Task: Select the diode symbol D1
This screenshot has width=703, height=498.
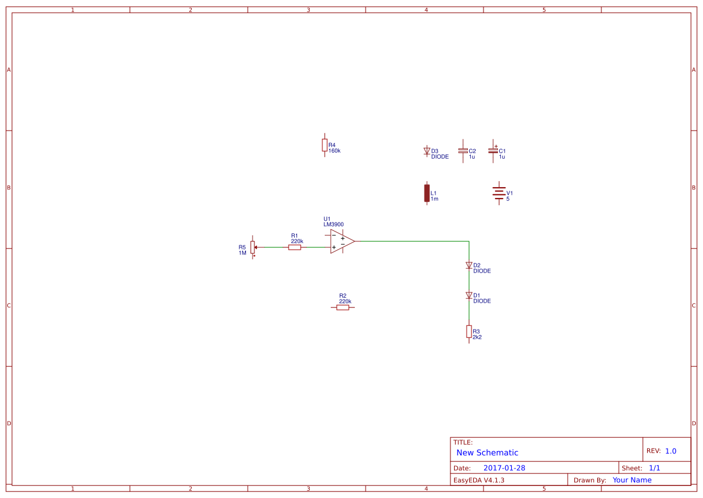Action: pyautogui.click(x=469, y=295)
